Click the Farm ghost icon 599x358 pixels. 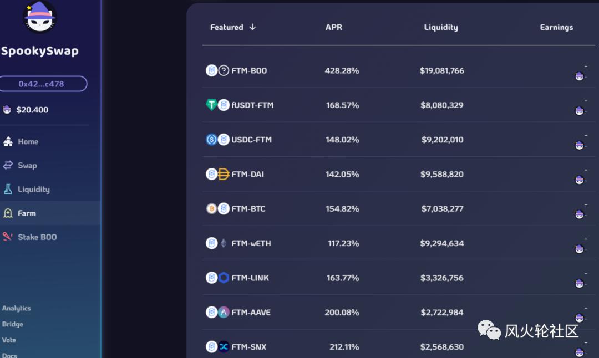(x=8, y=213)
